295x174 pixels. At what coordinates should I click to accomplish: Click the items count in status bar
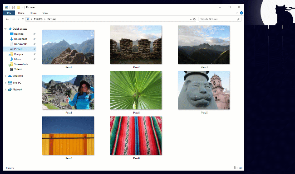10,168
